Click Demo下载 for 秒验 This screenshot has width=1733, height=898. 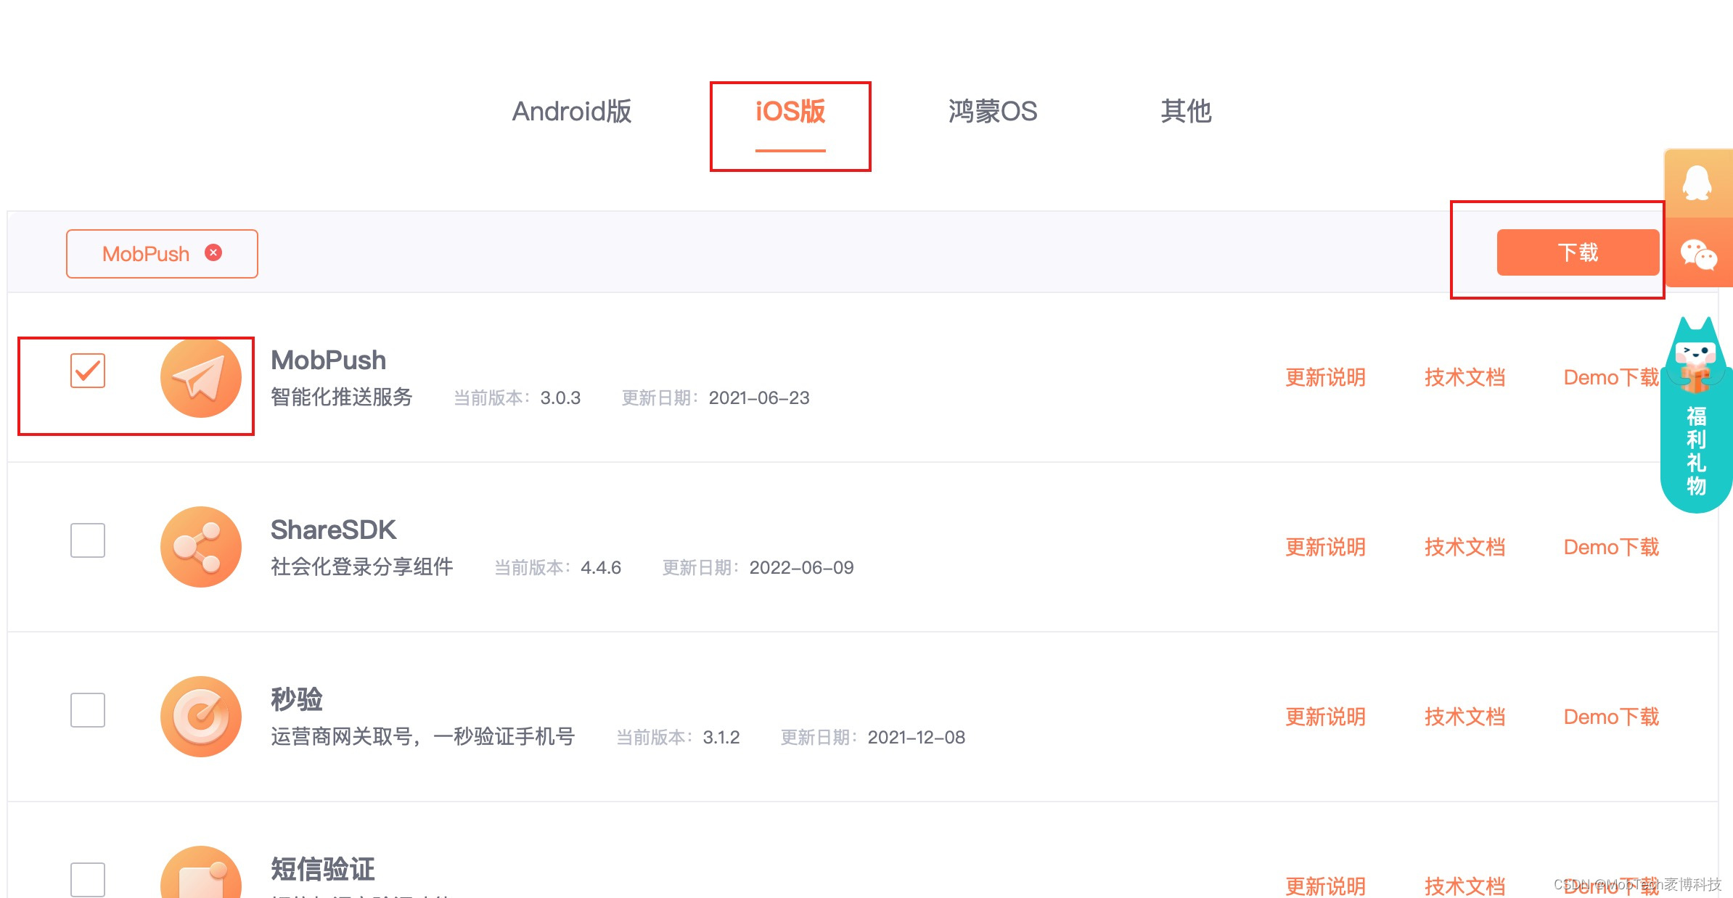pos(1611,717)
